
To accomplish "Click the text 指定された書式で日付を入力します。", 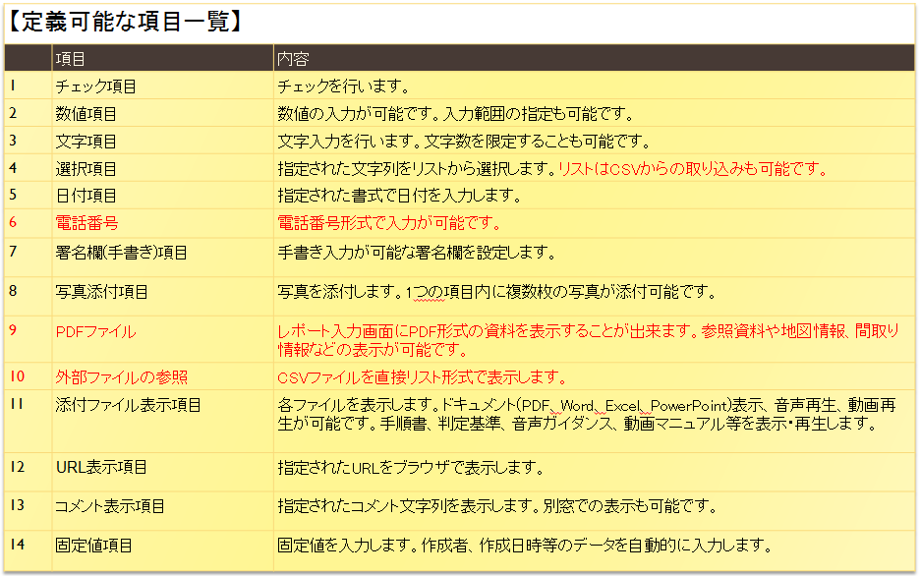I will click(x=399, y=196).
